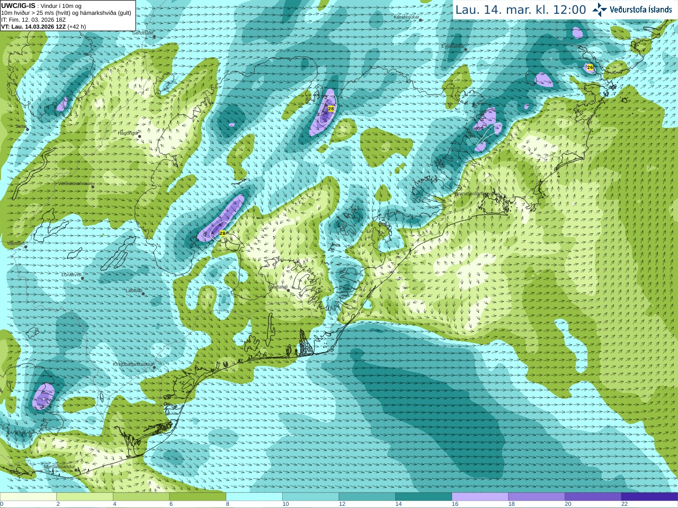Click the 12–14 m/s legend color swatch
678x508 pixels.
(x=367, y=496)
